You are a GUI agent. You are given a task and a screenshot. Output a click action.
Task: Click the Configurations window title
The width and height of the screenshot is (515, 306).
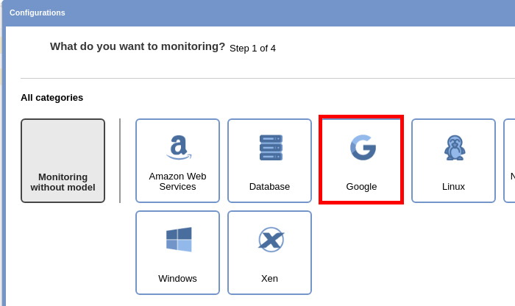coord(38,13)
